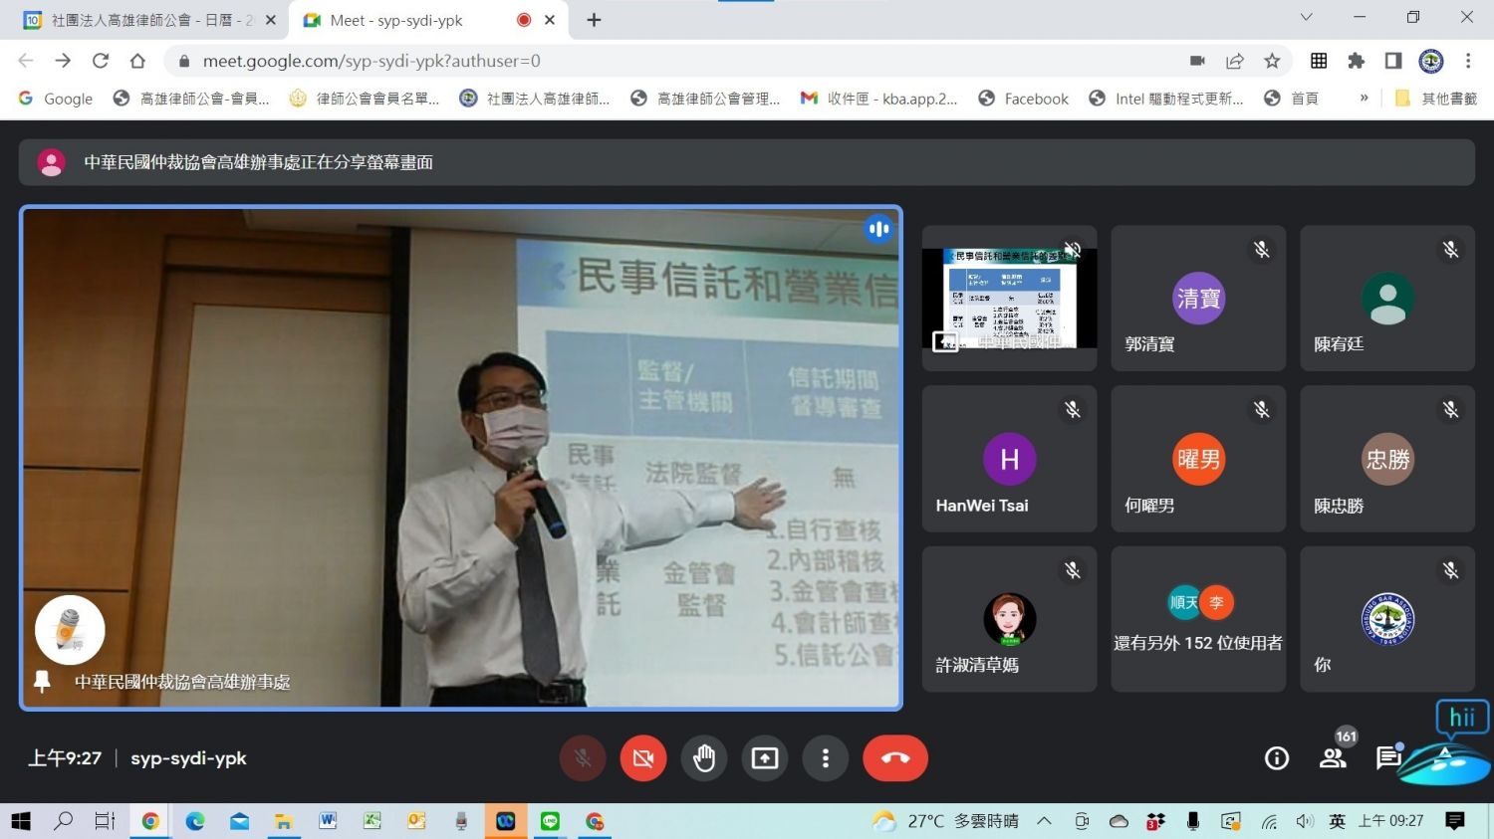Open the Google bookmark
Screen dimensions: 1494x839
pyautogui.click(x=56, y=99)
